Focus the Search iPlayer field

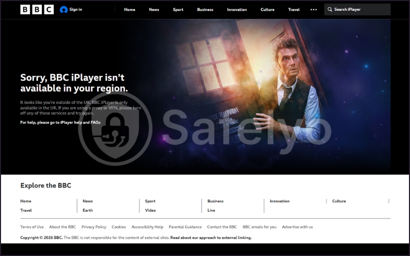coord(357,9)
